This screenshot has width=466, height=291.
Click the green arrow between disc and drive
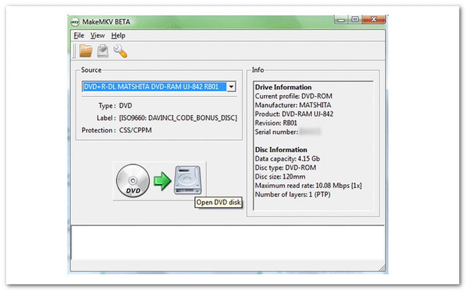coord(162,181)
